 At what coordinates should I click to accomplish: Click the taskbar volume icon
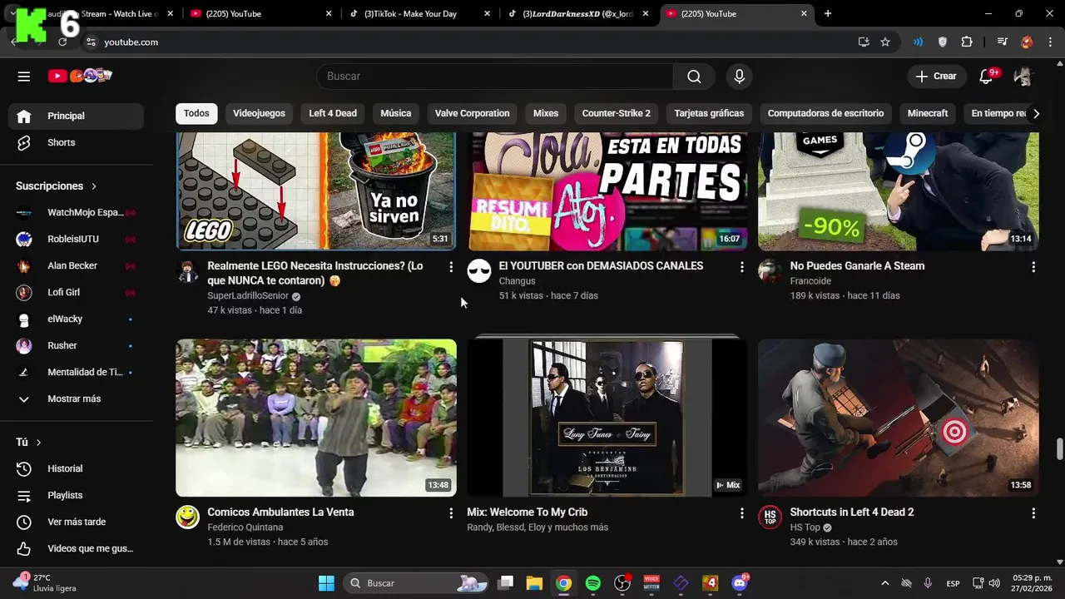click(994, 583)
